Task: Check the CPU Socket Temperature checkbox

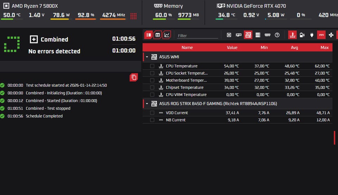Action: pos(152,73)
